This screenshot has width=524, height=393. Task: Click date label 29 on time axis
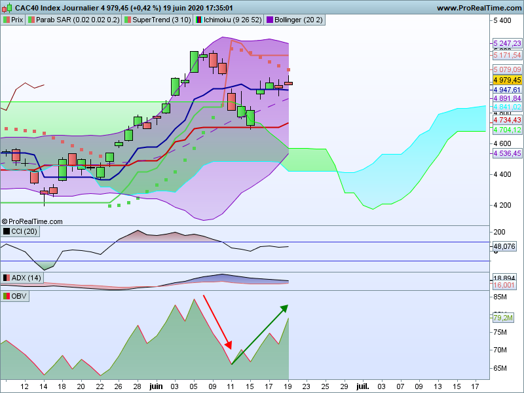344,386
